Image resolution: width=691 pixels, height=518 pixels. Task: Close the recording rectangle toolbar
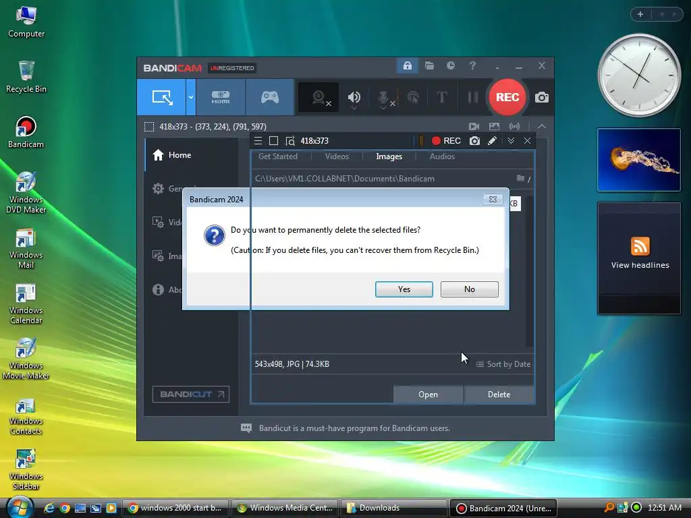527,141
